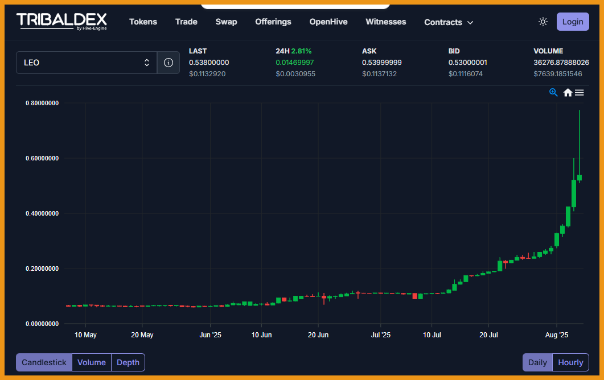The height and width of the screenshot is (380, 604).
Task: Switch to Depth chart view
Action: pos(128,362)
